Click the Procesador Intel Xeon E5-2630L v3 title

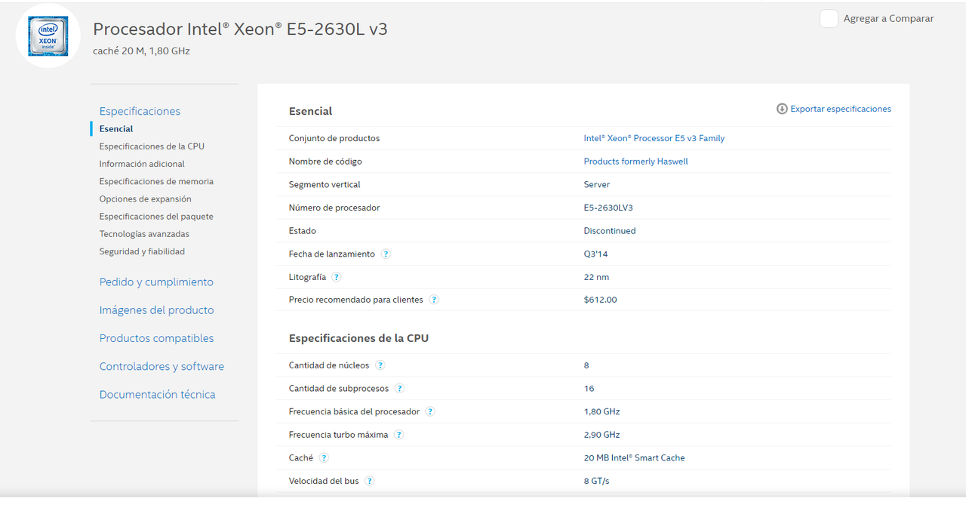240,29
